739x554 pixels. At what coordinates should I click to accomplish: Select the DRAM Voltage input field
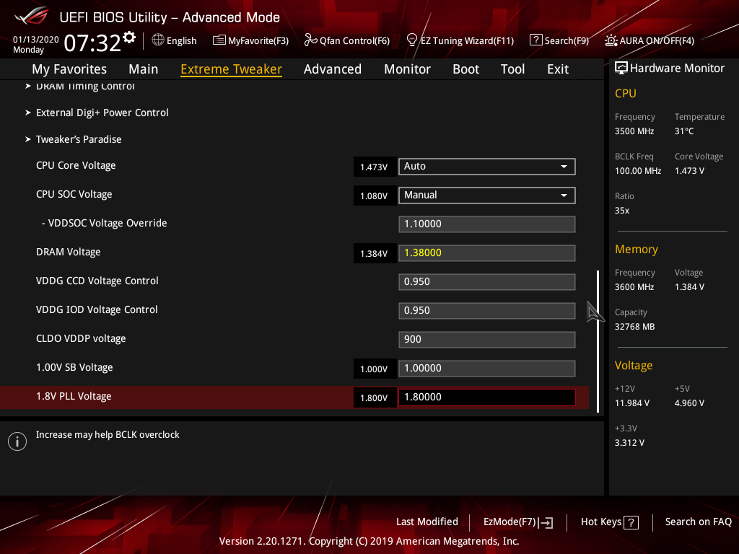pyautogui.click(x=487, y=253)
